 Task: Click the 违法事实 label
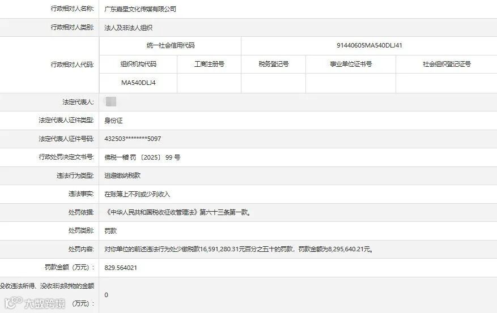click(x=81, y=194)
